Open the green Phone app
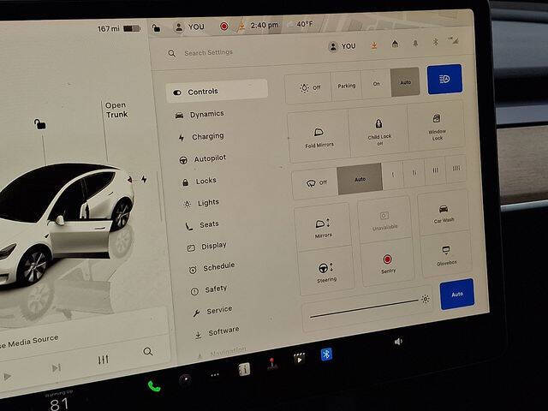 pos(154,386)
